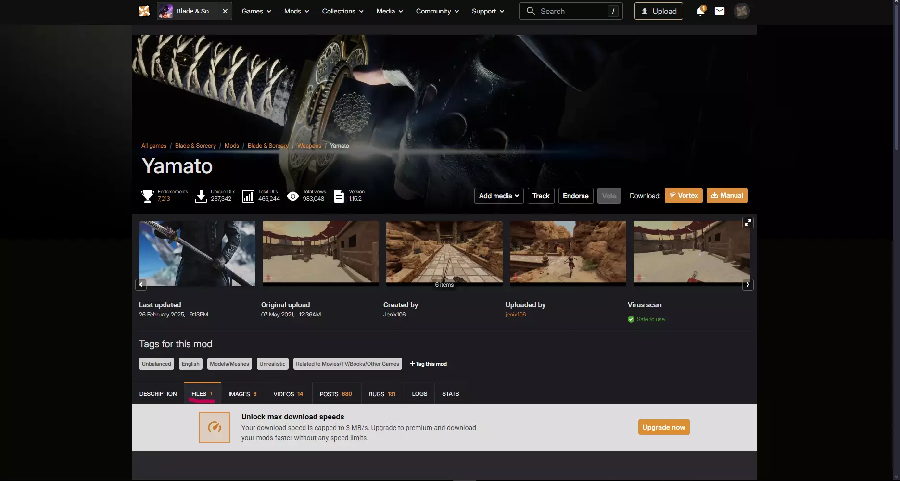Screen dimensions: 900x481
Task: Show previous gallery images arrow
Action: (x=141, y=284)
